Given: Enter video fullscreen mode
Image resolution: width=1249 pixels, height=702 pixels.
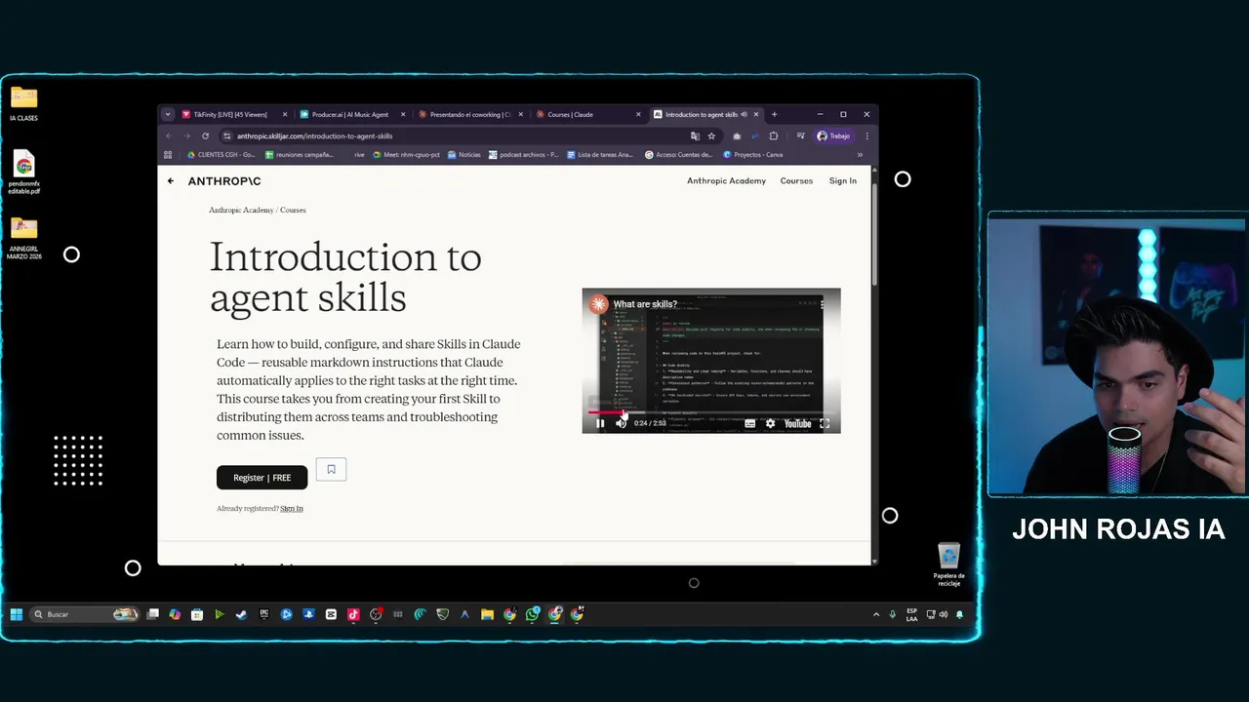Looking at the screenshot, I should [825, 423].
